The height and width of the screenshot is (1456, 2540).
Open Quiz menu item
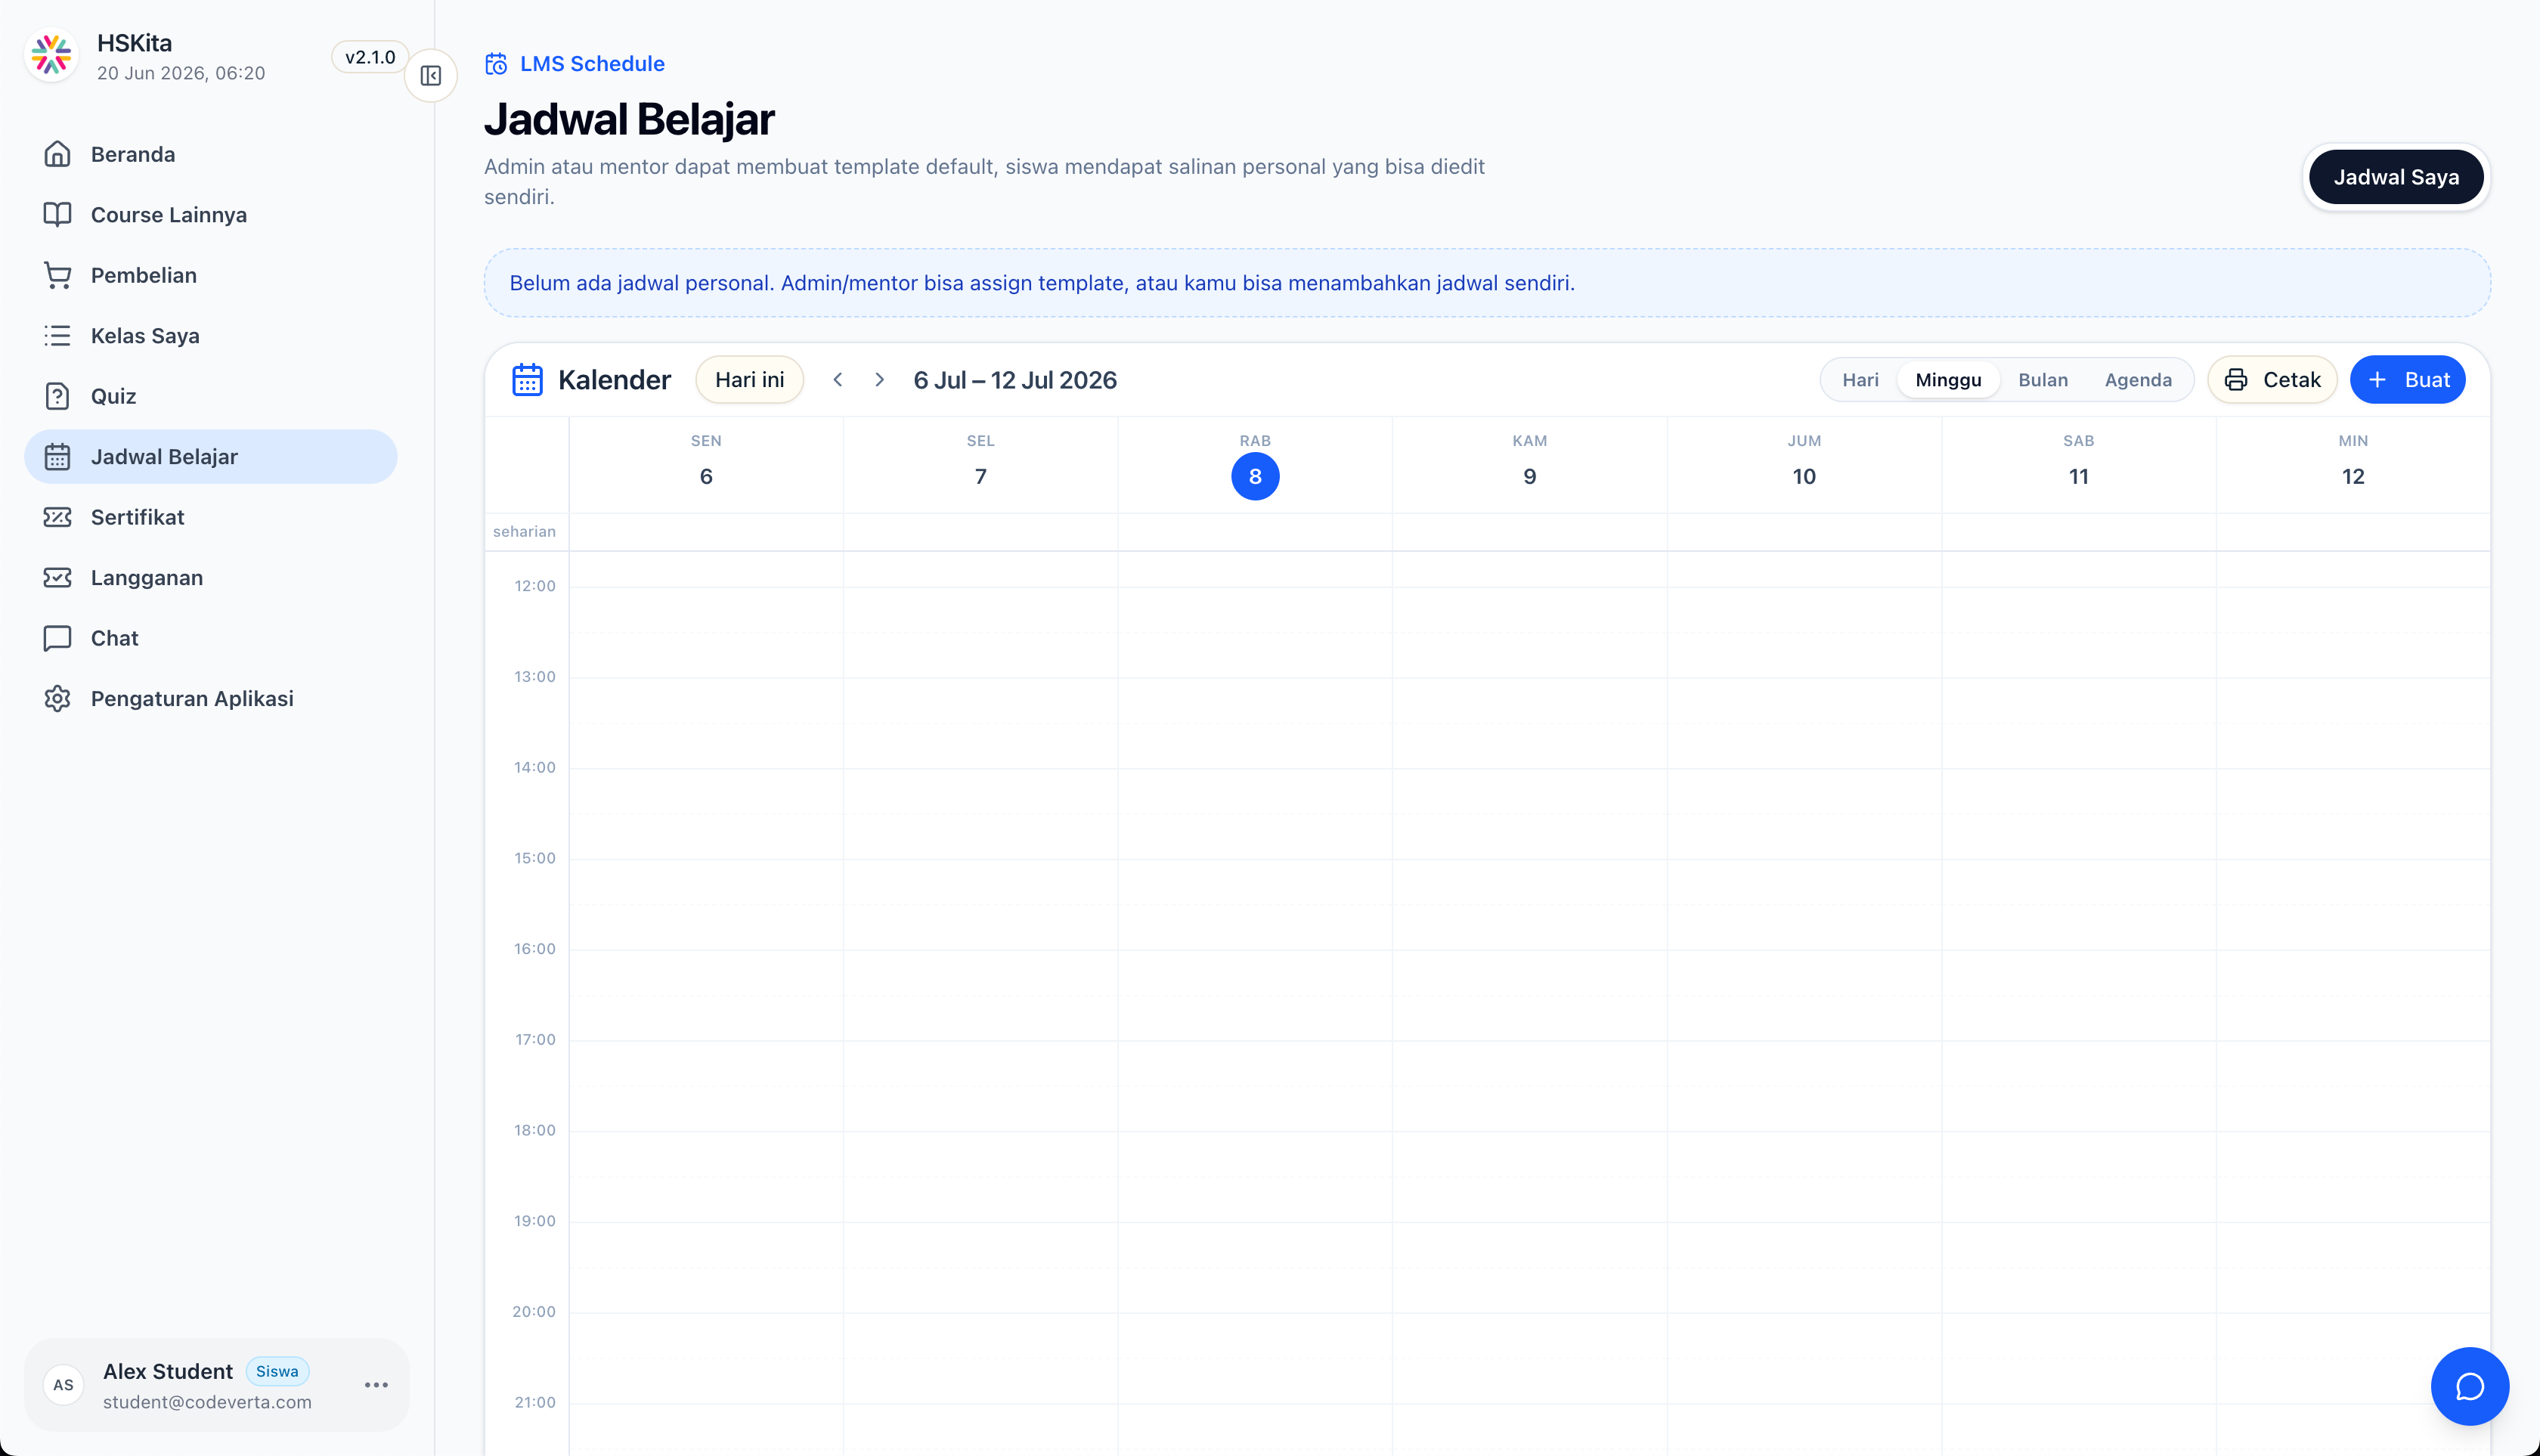click(211, 396)
